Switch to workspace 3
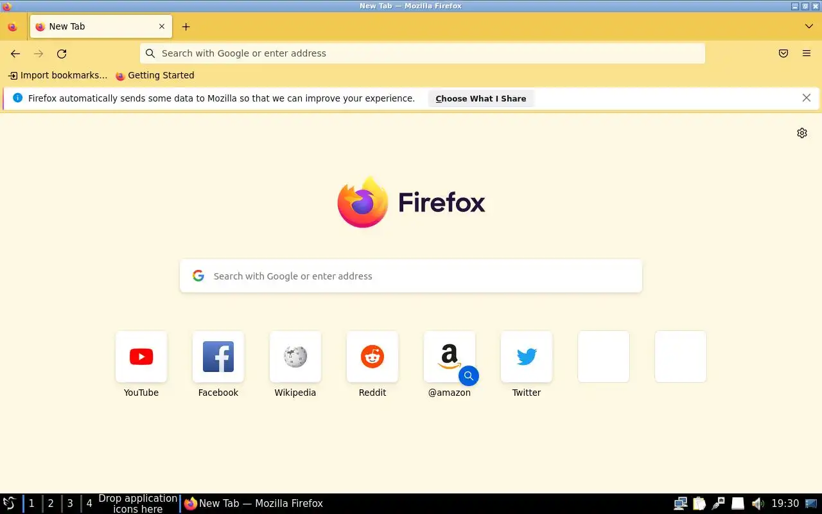 [70, 504]
